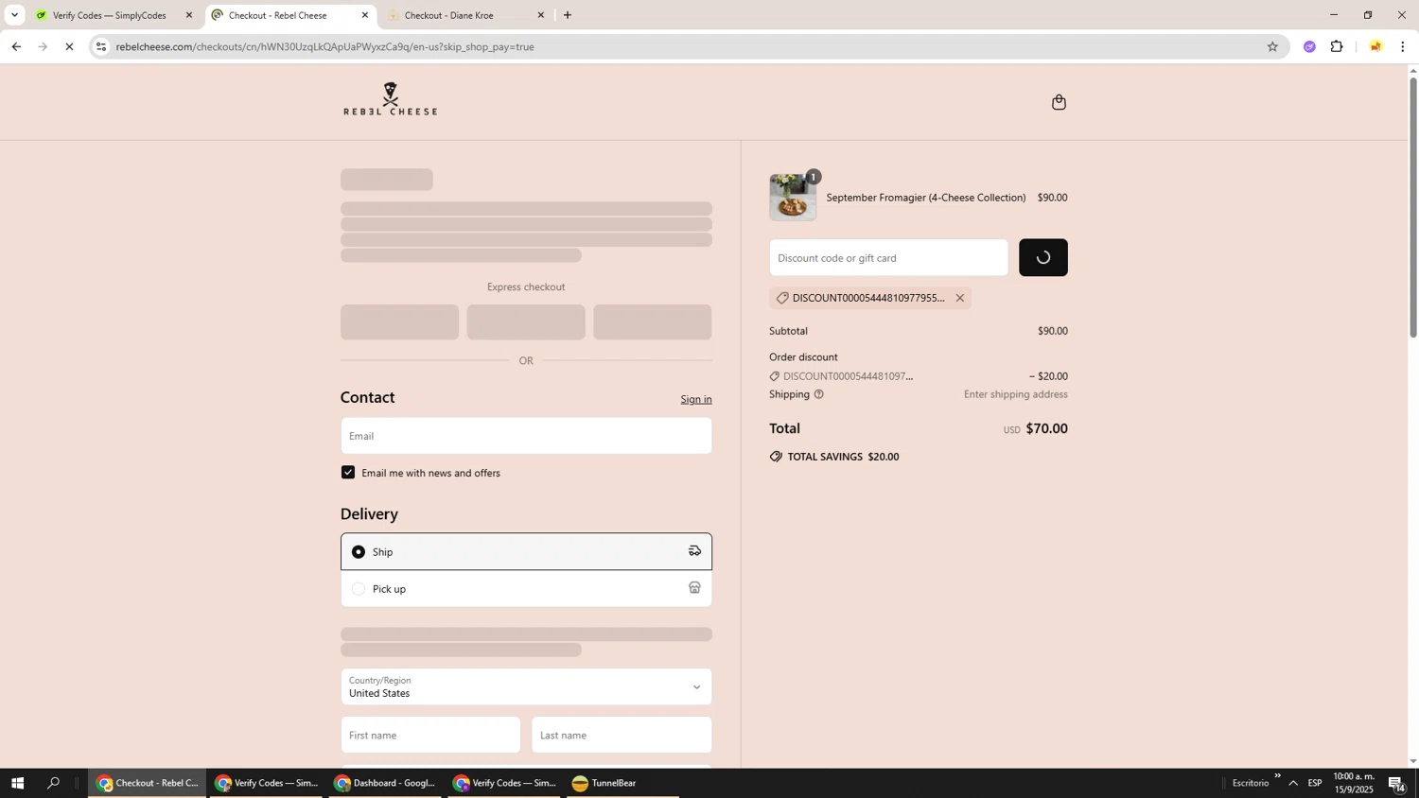This screenshot has height=798, width=1419.
Task: View site information icon in address bar
Action: (101, 46)
